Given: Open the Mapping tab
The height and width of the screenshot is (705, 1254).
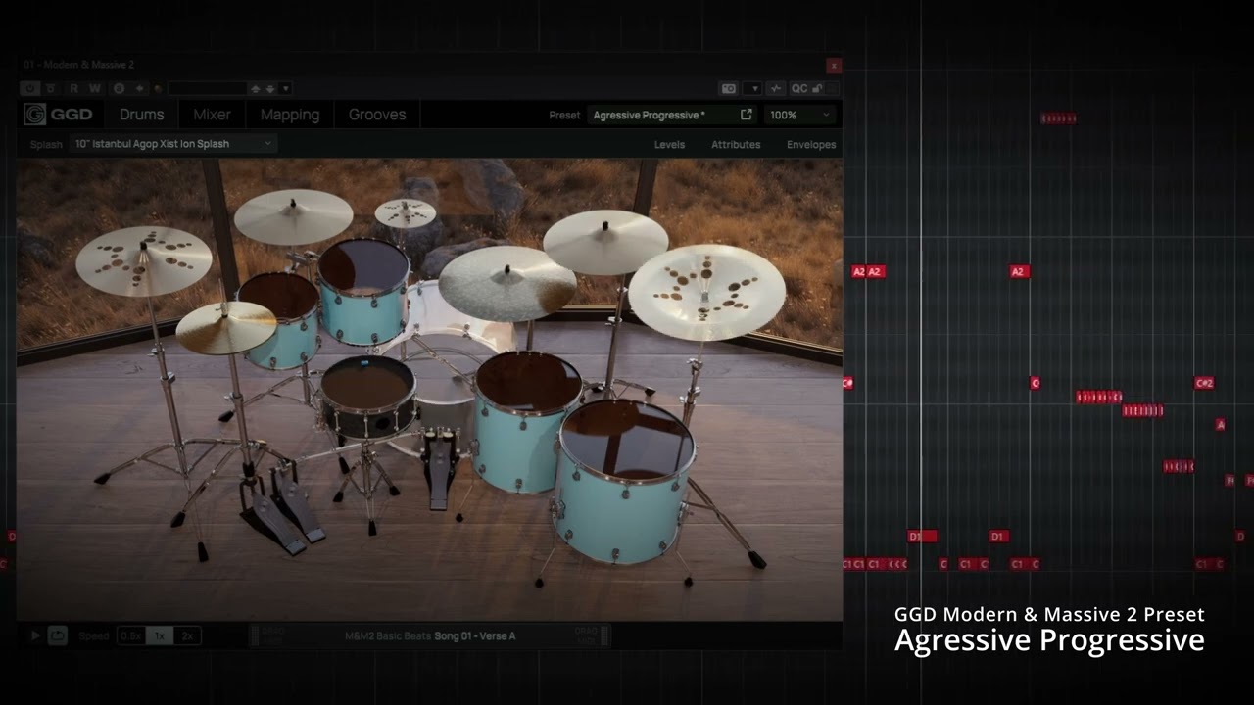Looking at the screenshot, I should click(x=290, y=115).
